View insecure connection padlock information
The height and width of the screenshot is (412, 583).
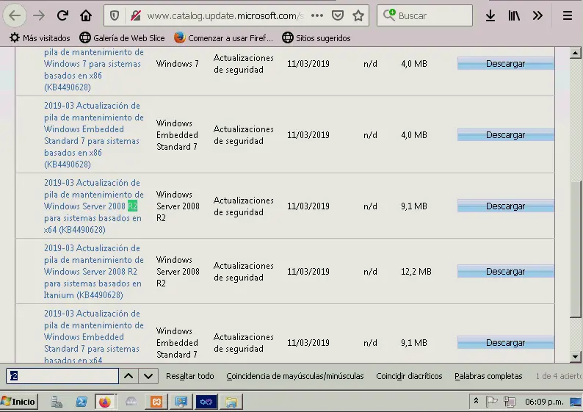(135, 15)
